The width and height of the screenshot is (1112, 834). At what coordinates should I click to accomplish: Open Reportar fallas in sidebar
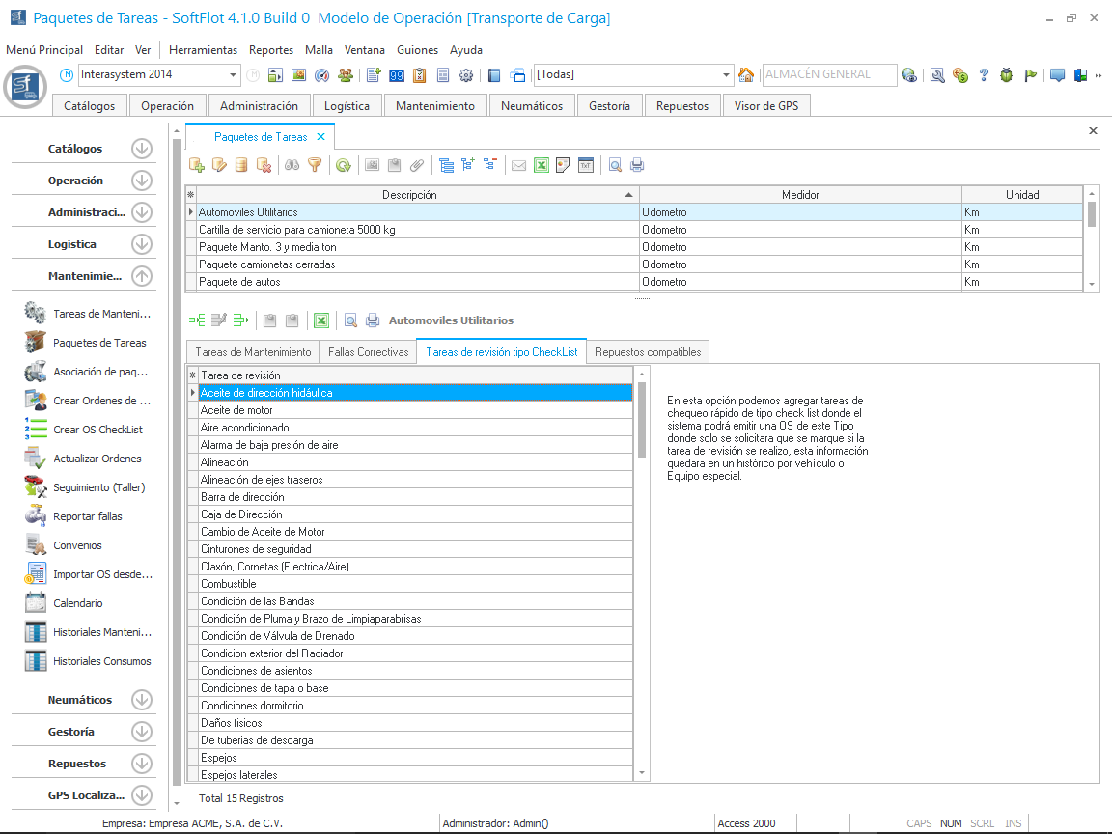87,516
